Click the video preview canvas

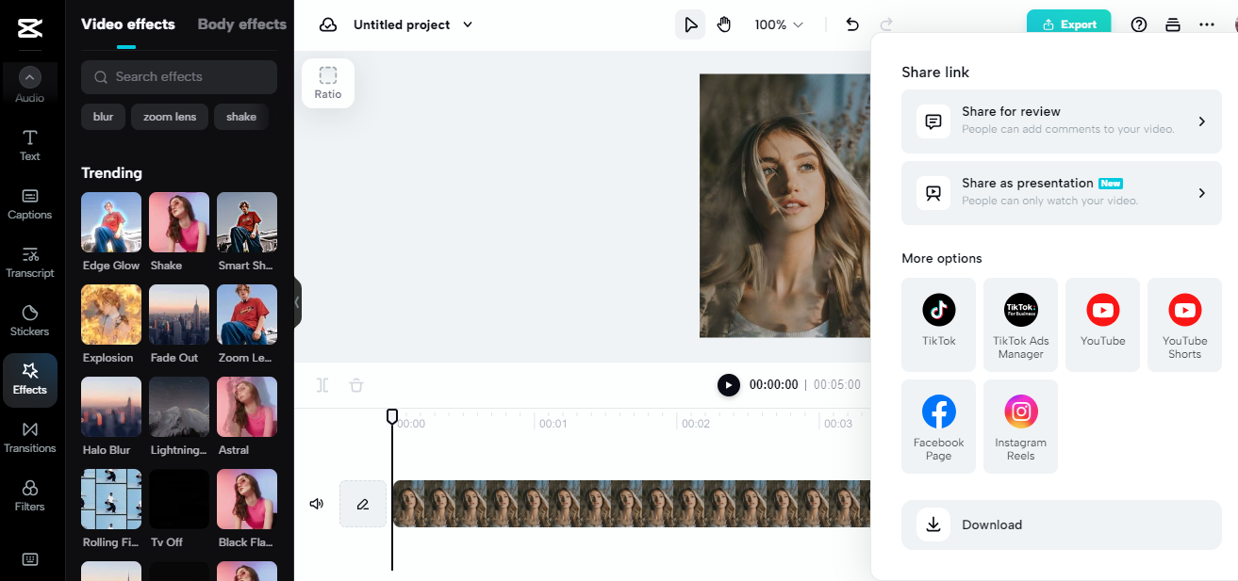pos(784,205)
